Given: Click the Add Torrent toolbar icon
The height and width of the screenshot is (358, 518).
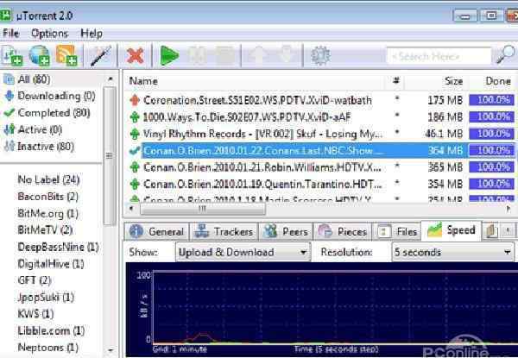Looking at the screenshot, I should [x=13, y=56].
